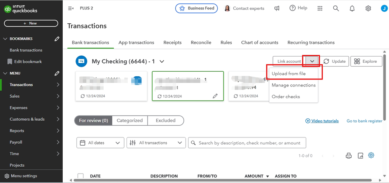Image resolution: width=389 pixels, height=183 pixels.
Task: Click the QuickBooks logo
Action: [21, 9]
